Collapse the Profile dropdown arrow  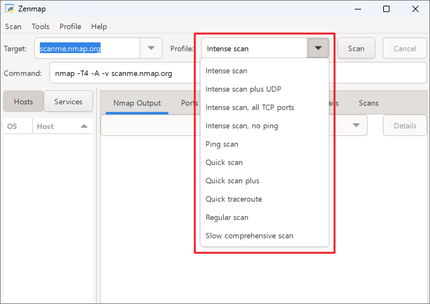(318, 48)
